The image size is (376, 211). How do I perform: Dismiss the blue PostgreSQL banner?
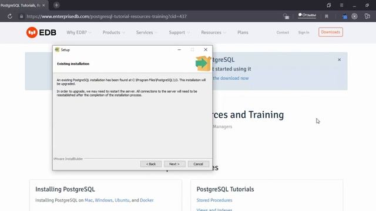(340, 60)
